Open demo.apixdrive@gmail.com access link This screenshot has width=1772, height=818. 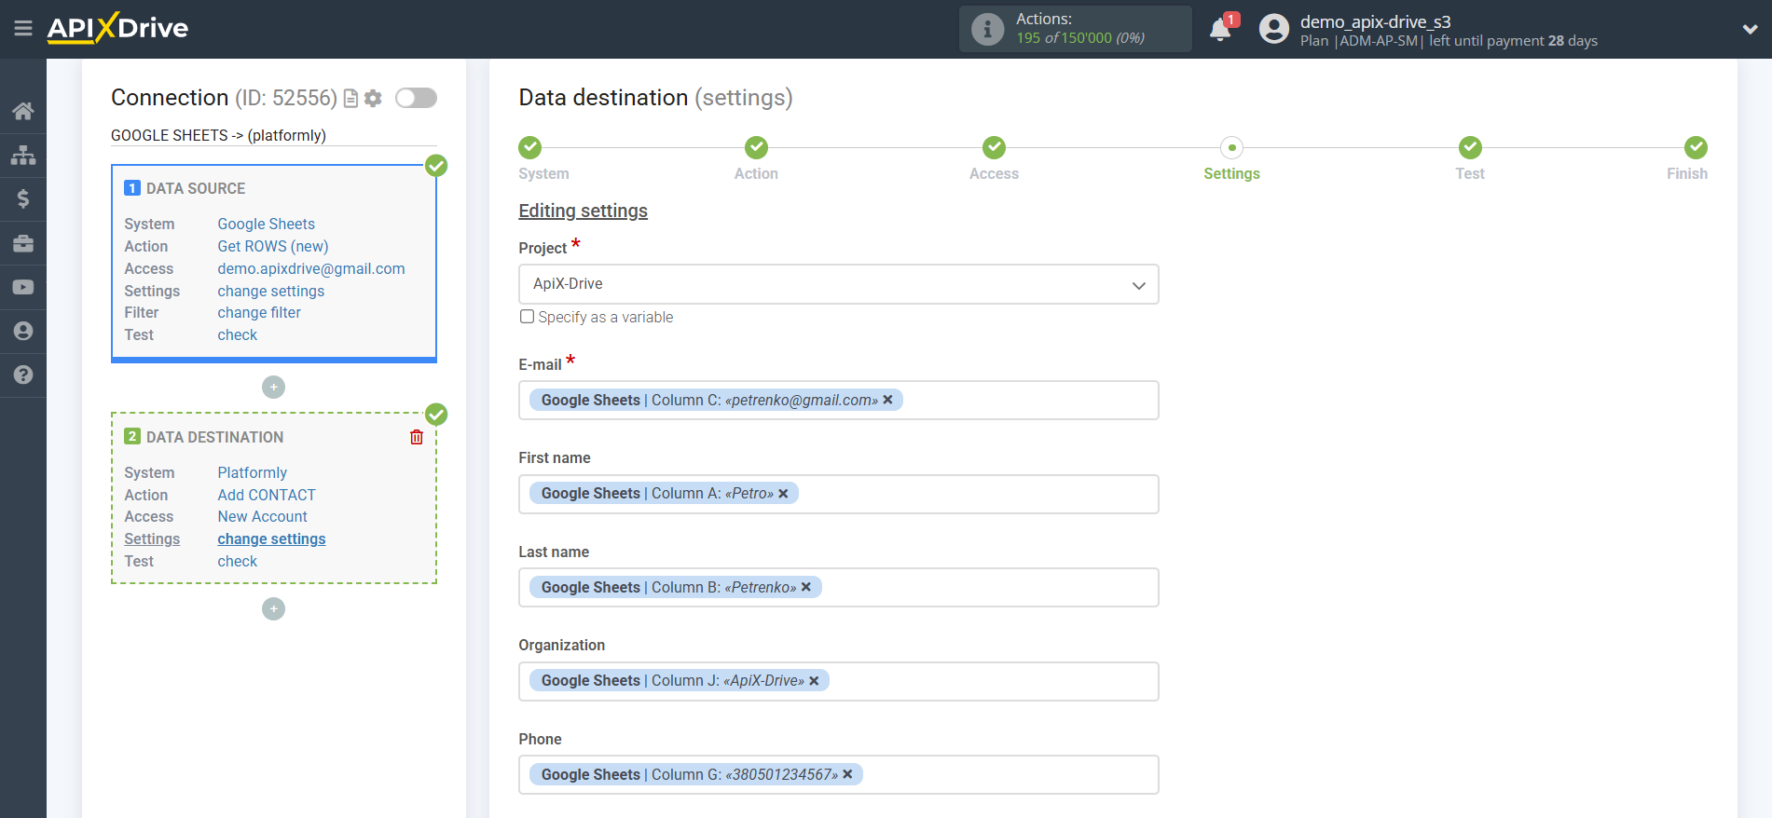[x=311, y=268]
